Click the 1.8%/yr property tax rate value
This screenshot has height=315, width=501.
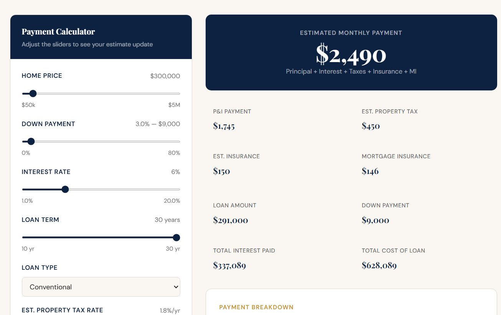point(170,310)
